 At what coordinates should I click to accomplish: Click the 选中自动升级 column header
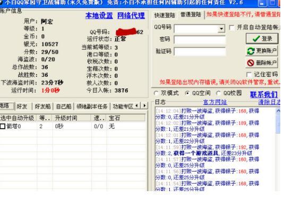(18, 118)
